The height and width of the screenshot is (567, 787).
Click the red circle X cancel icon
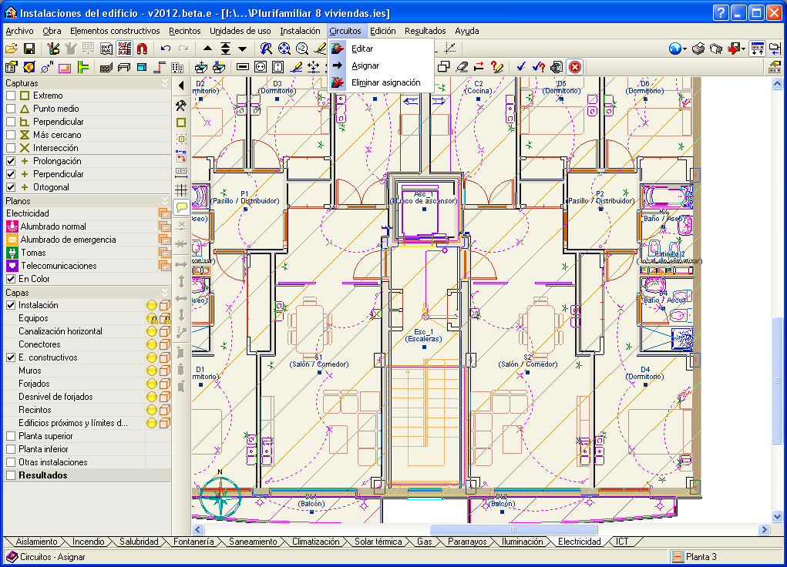tap(574, 67)
